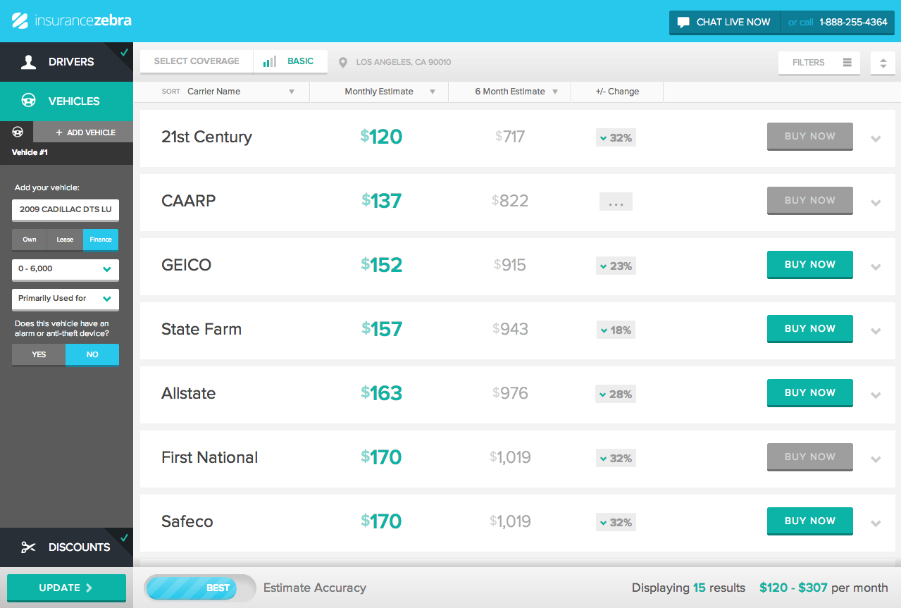901x608 pixels.
Task: Expand the GEICO row details chevron
Action: click(x=876, y=267)
